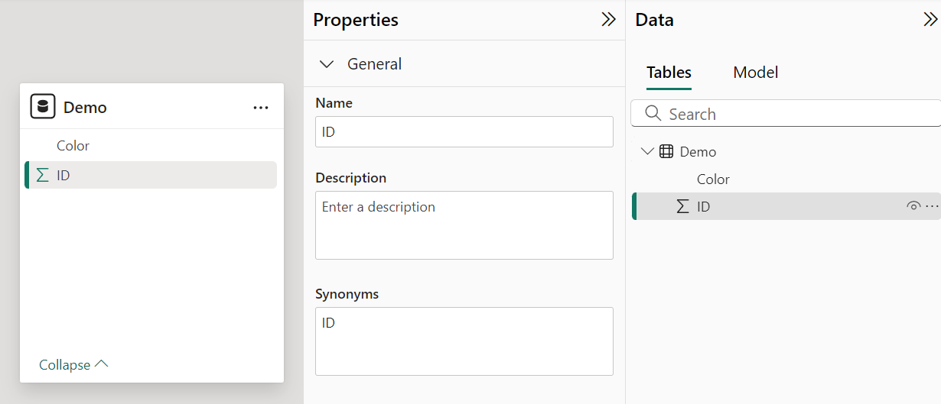Select Color field in Data pane tree
This screenshot has width=941, height=404.
(713, 179)
